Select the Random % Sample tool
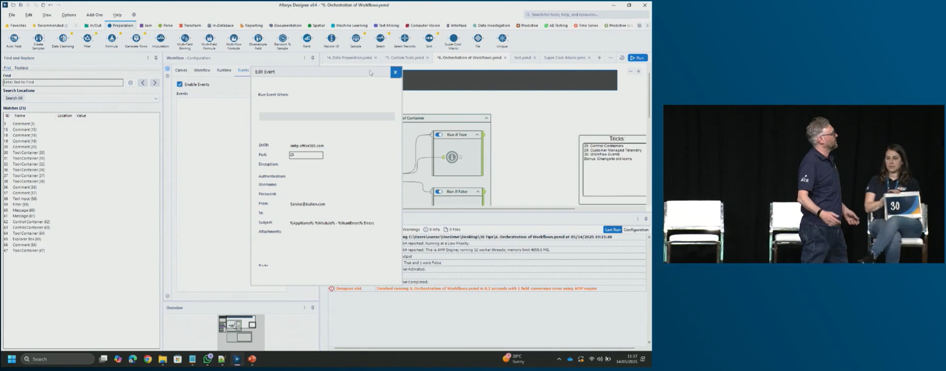Viewport: 946px width, 371px height. (x=283, y=41)
